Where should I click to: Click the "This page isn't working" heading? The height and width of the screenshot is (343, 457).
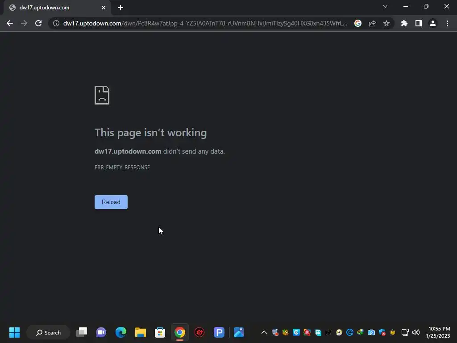[x=151, y=133]
